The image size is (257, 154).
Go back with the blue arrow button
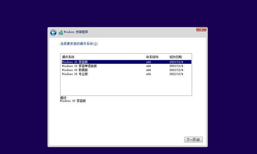[53, 33]
